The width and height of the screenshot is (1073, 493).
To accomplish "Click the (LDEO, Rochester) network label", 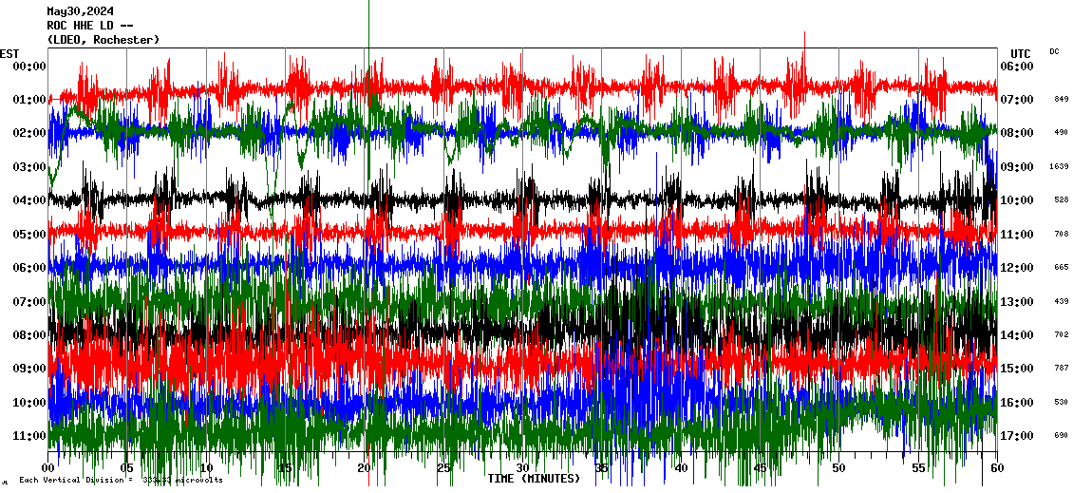I will tap(104, 40).
